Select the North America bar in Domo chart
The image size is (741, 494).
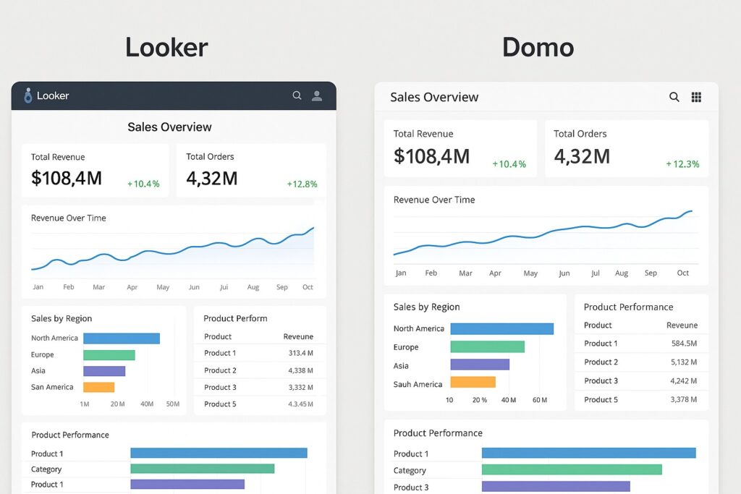coord(503,328)
